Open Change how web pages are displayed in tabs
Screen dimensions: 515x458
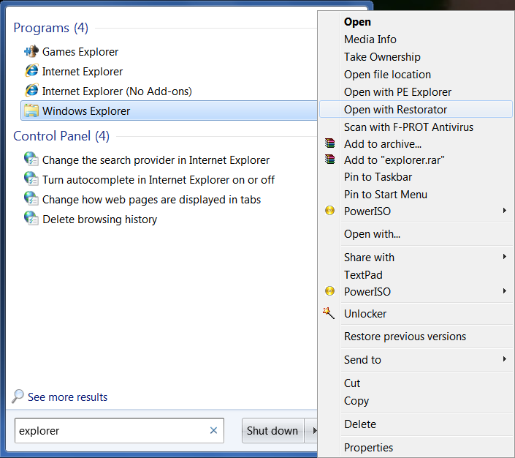[x=151, y=200]
